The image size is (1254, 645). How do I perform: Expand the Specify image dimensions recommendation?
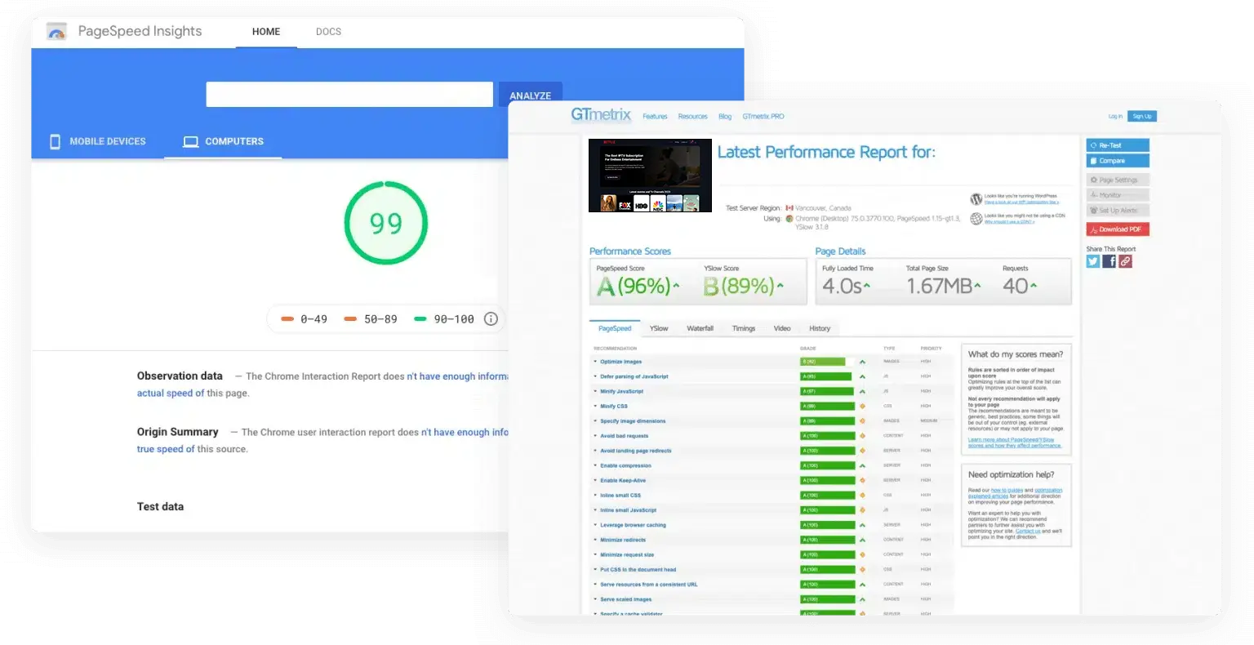coord(633,421)
